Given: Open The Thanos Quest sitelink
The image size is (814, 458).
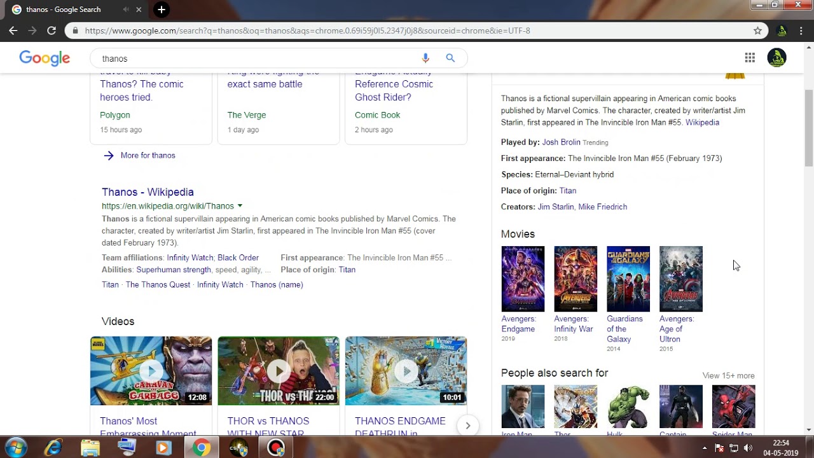Looking at the screenshot, I should coord(158,284).
